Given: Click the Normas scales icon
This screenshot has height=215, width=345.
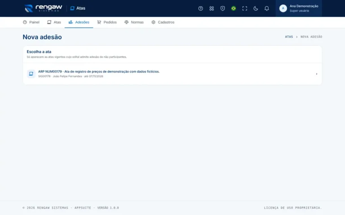Looking at the screenshot, I should (126, 22).
